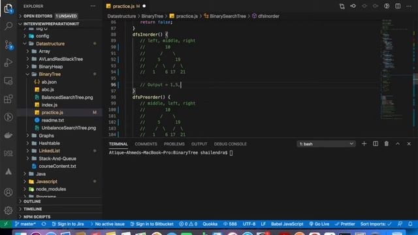Viewport: 418px width, 235px height.
Task: Toggle Sort Imports in status bar
Action: click(376, 224)
